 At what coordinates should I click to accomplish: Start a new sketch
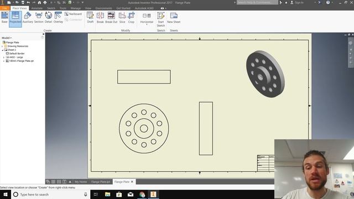[x=161, y=19]
